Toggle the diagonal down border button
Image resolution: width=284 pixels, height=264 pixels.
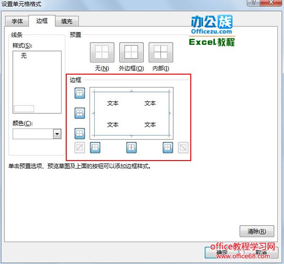tap(183, 148)
